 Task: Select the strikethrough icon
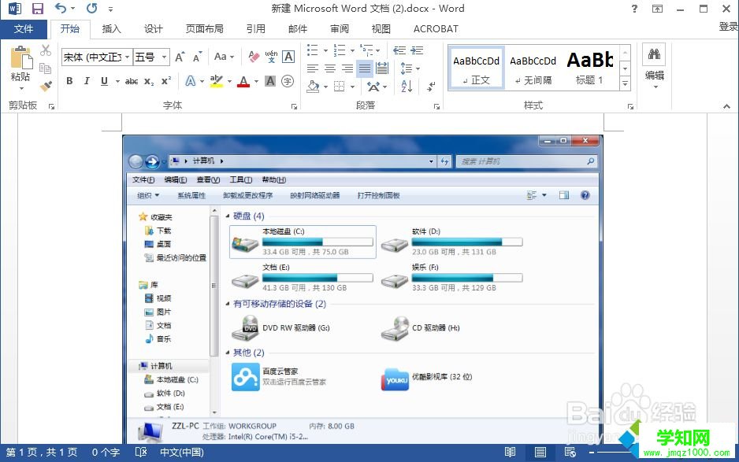point(131,80)
